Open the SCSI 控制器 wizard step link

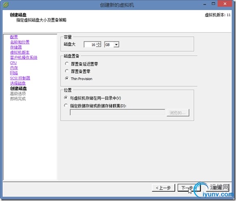tap(20, 78)
